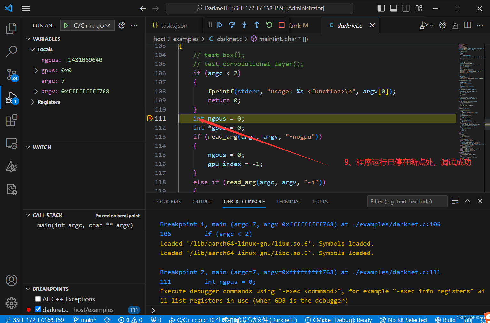Toggle the primary side bar layout icon
Viewport: 490px width, 323px height.
point(381,8)
